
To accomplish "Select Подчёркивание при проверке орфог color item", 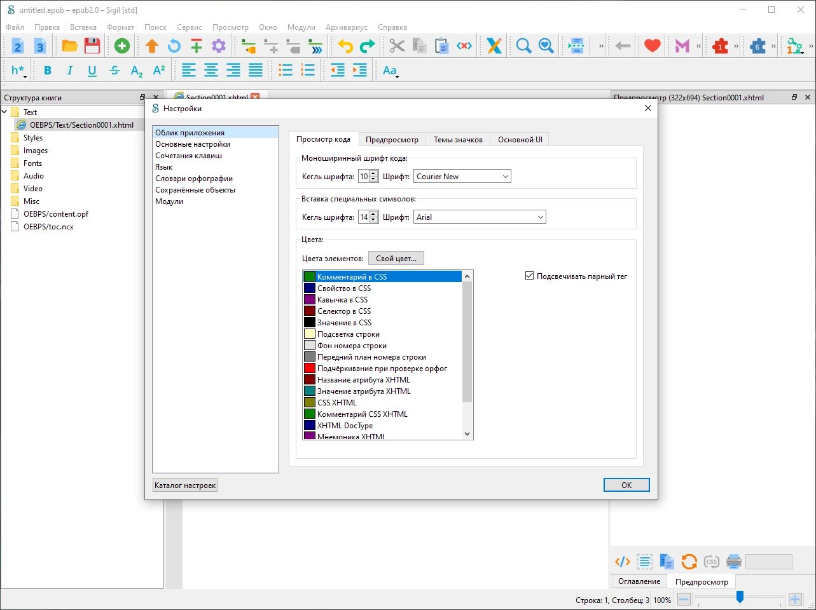I will pyautogui.click(x=382, y=369).
